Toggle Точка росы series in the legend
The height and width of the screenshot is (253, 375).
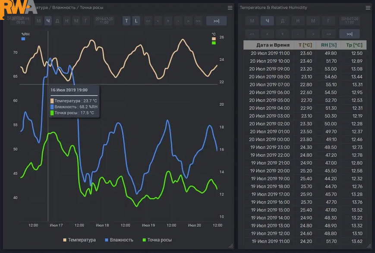(157, 240)
